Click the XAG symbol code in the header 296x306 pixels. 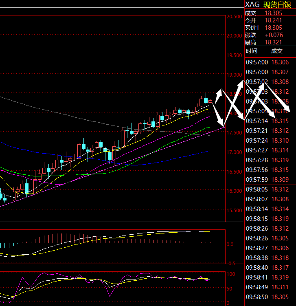(252, 5)
